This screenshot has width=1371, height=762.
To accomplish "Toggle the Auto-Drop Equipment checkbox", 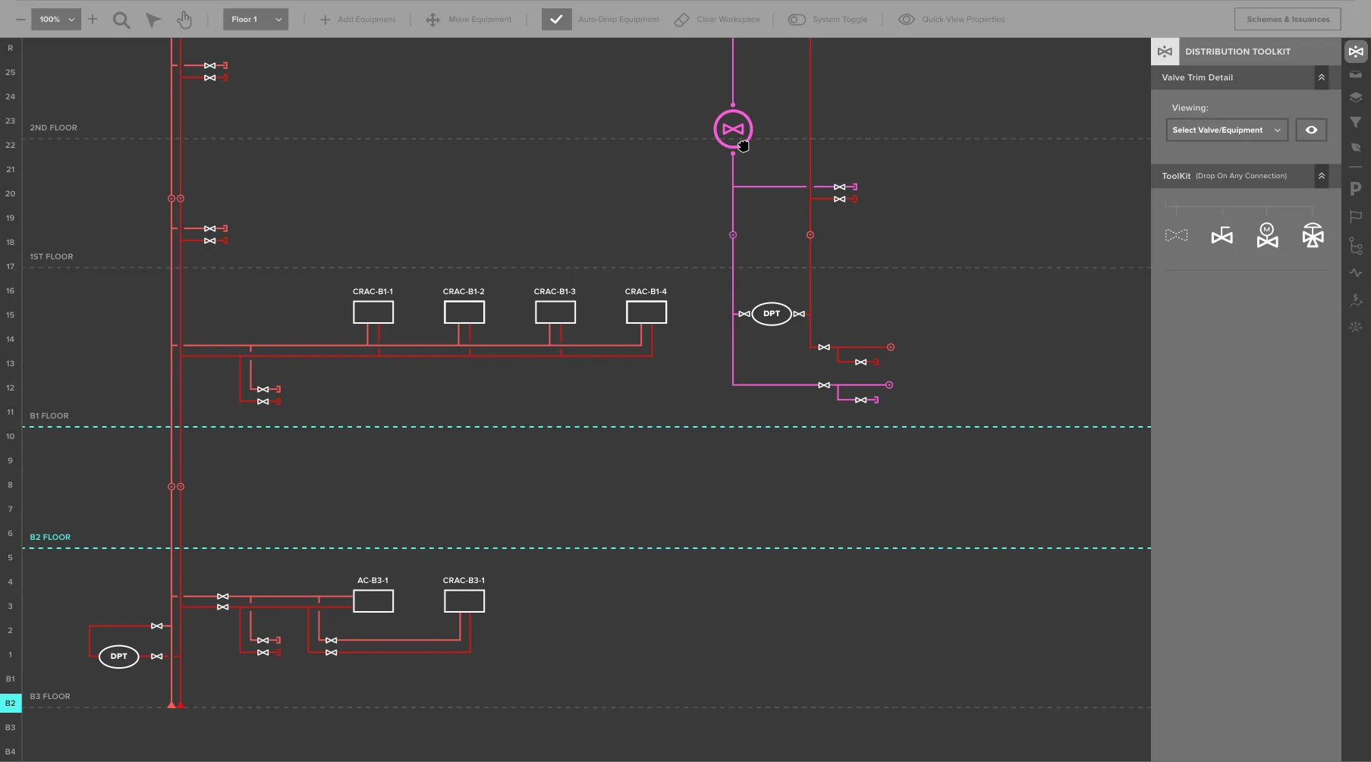I will click(x=556, y=20).
